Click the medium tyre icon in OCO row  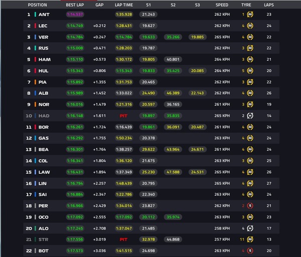click(x=250, y=217)
